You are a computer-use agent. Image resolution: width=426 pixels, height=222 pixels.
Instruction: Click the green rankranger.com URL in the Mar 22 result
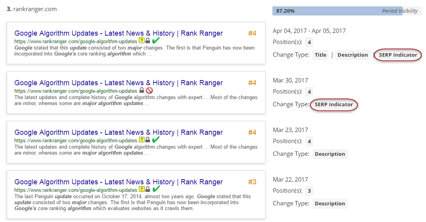(76, 190)
